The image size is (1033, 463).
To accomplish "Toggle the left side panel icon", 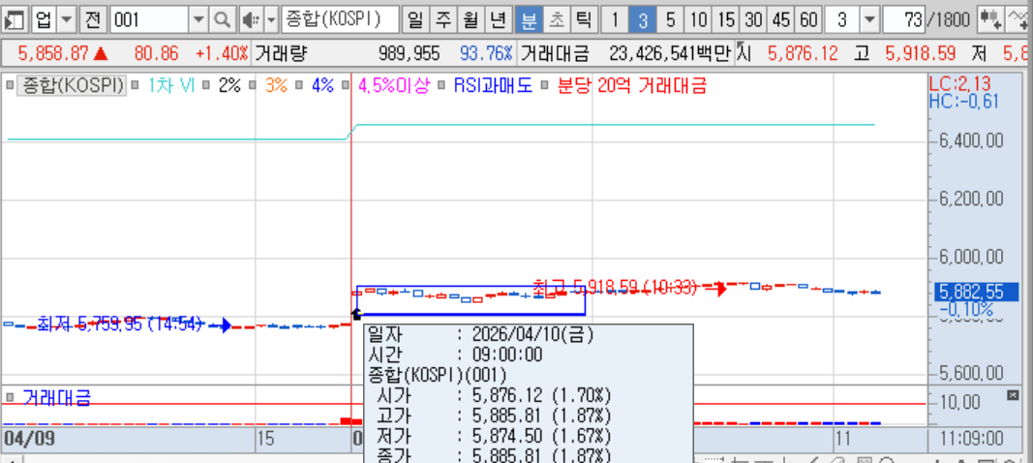I will 15,20.
